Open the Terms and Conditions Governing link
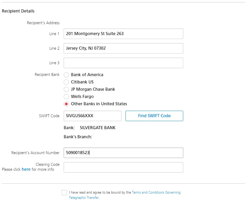 156,193
